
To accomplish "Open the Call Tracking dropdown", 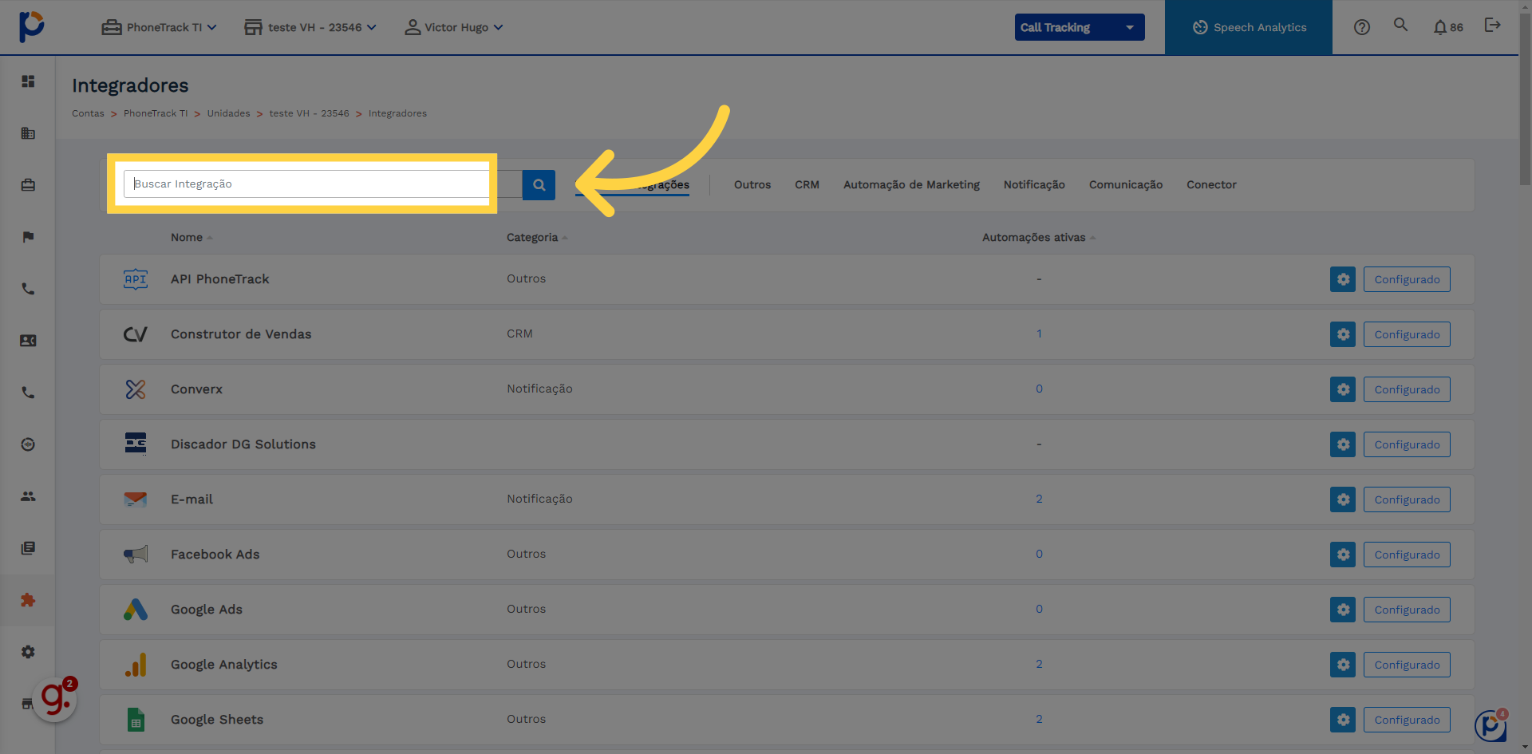I will click(1079, 27).
